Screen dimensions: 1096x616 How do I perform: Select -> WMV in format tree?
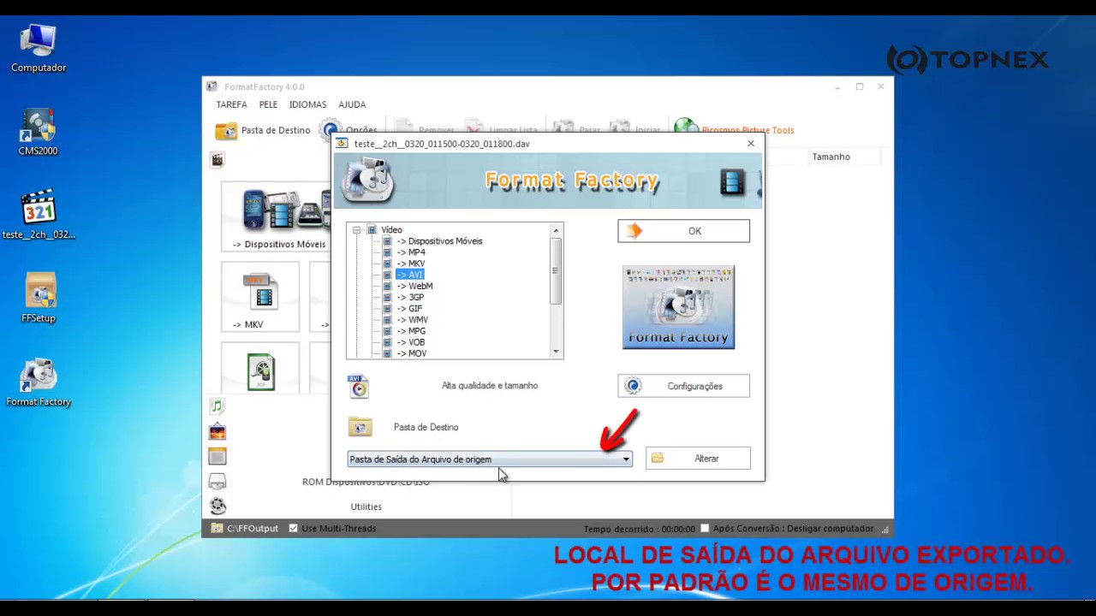click(x=412, y=320)
